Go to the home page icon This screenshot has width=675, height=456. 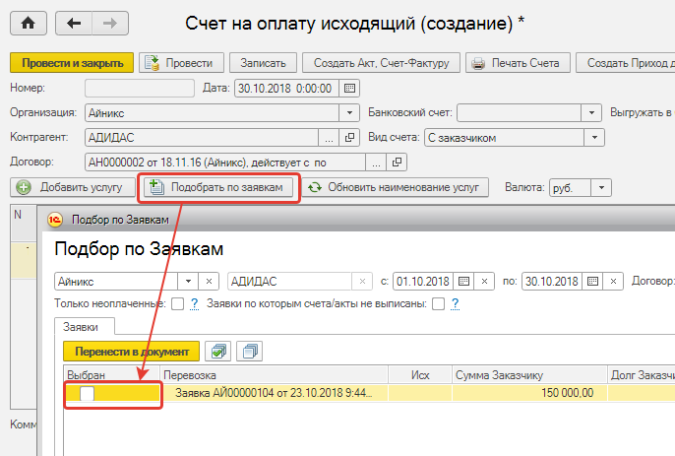[x=29, y=24]
